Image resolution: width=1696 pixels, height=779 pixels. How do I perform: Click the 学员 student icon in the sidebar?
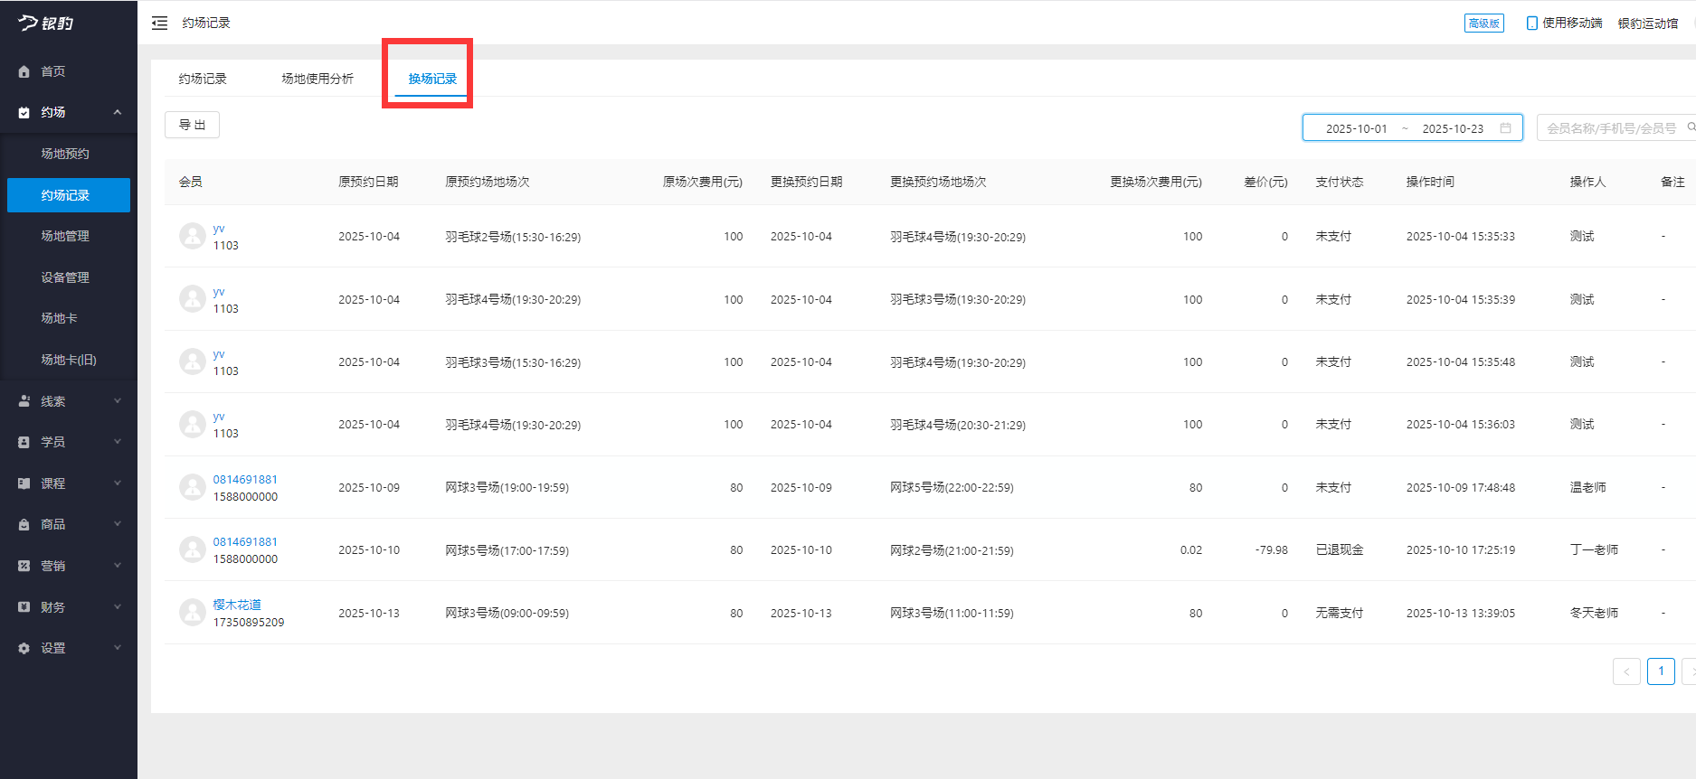pyautogui.click(x=24, y=442)
